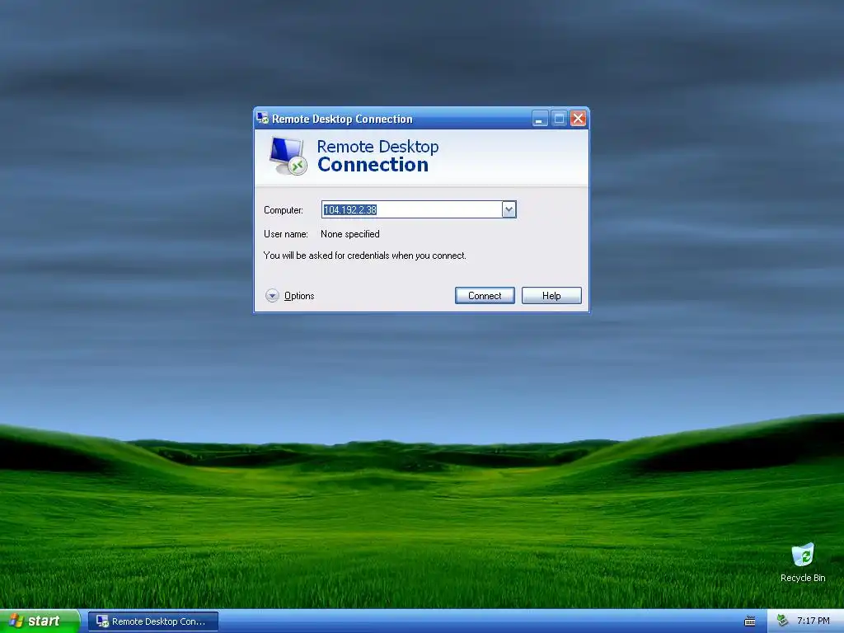
Task: Open the Windows Start menu
Action: tap(40, 621)
